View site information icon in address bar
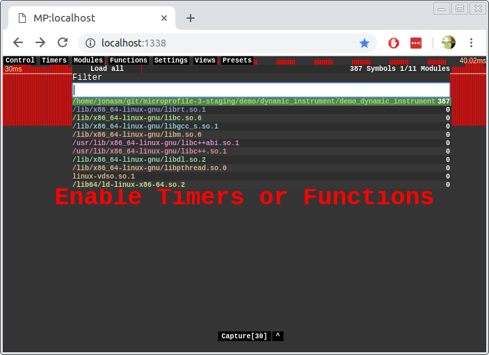This screenshot has width=489, height=355. point(90,43)
